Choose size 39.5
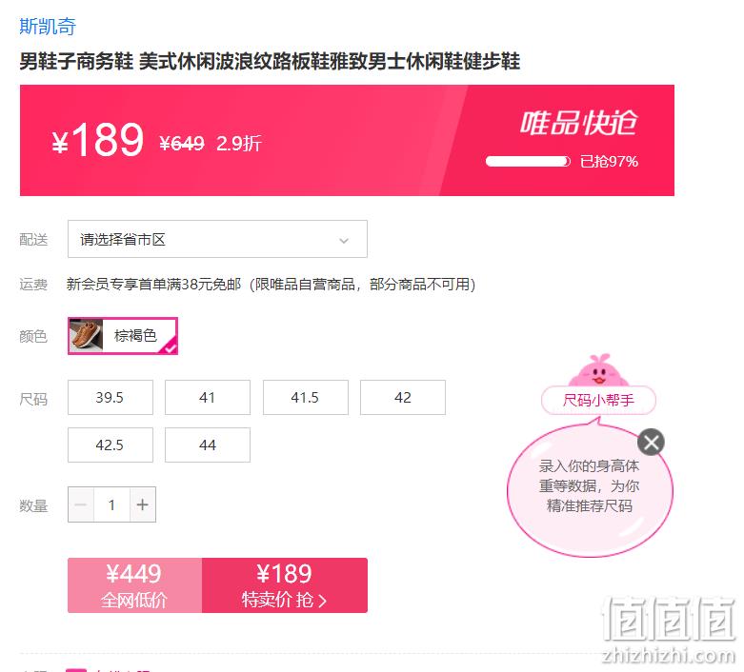The width and height of the screenshot is (744, 672). (111, 398)
